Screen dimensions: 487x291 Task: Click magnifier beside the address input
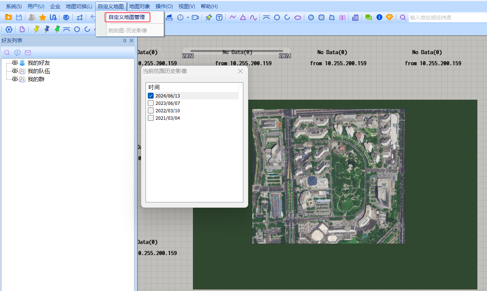[x=403, y=17]
